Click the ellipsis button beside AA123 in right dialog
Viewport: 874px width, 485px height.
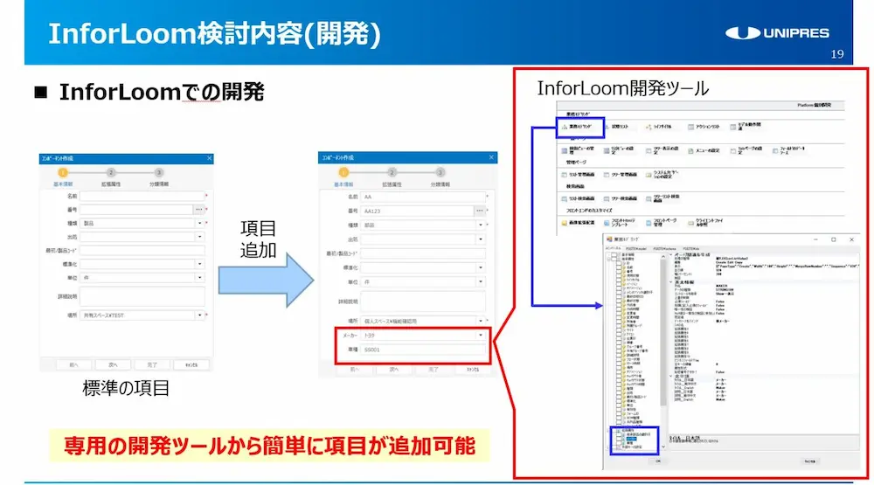click(479, 211)
